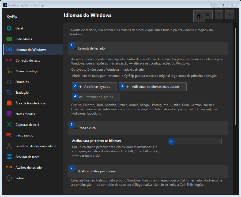Select Área de transferência in the sidebar
The height and width of the screenshot is (197, 241).
(33, 103)
